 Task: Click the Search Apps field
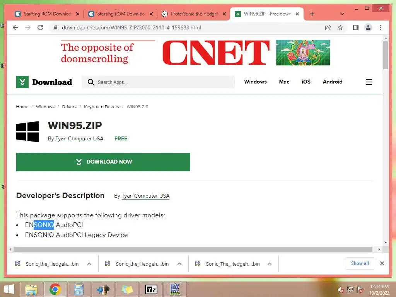158,82
